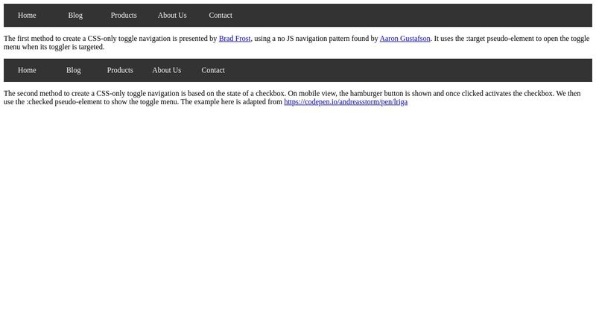Open Home in the top navigation bar

click(27, 15)
